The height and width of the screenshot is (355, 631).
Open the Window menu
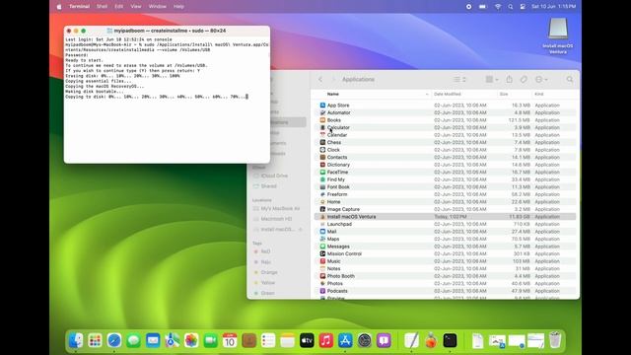[158, 7]
